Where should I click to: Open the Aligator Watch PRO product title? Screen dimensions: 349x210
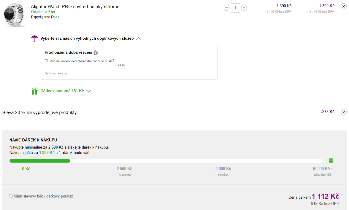tap(75, 7)
